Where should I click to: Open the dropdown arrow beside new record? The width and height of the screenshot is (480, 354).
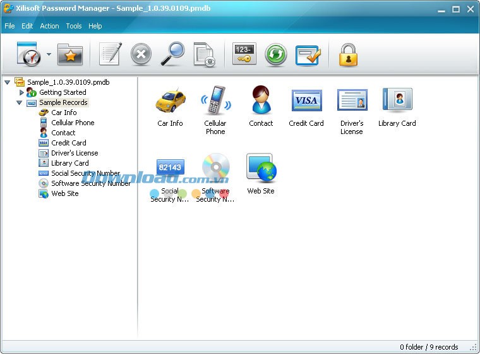click(x=49, y=54)
